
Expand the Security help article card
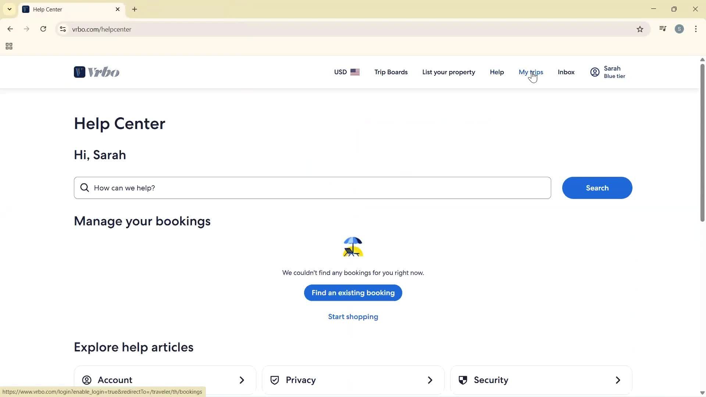coord(618,380)
